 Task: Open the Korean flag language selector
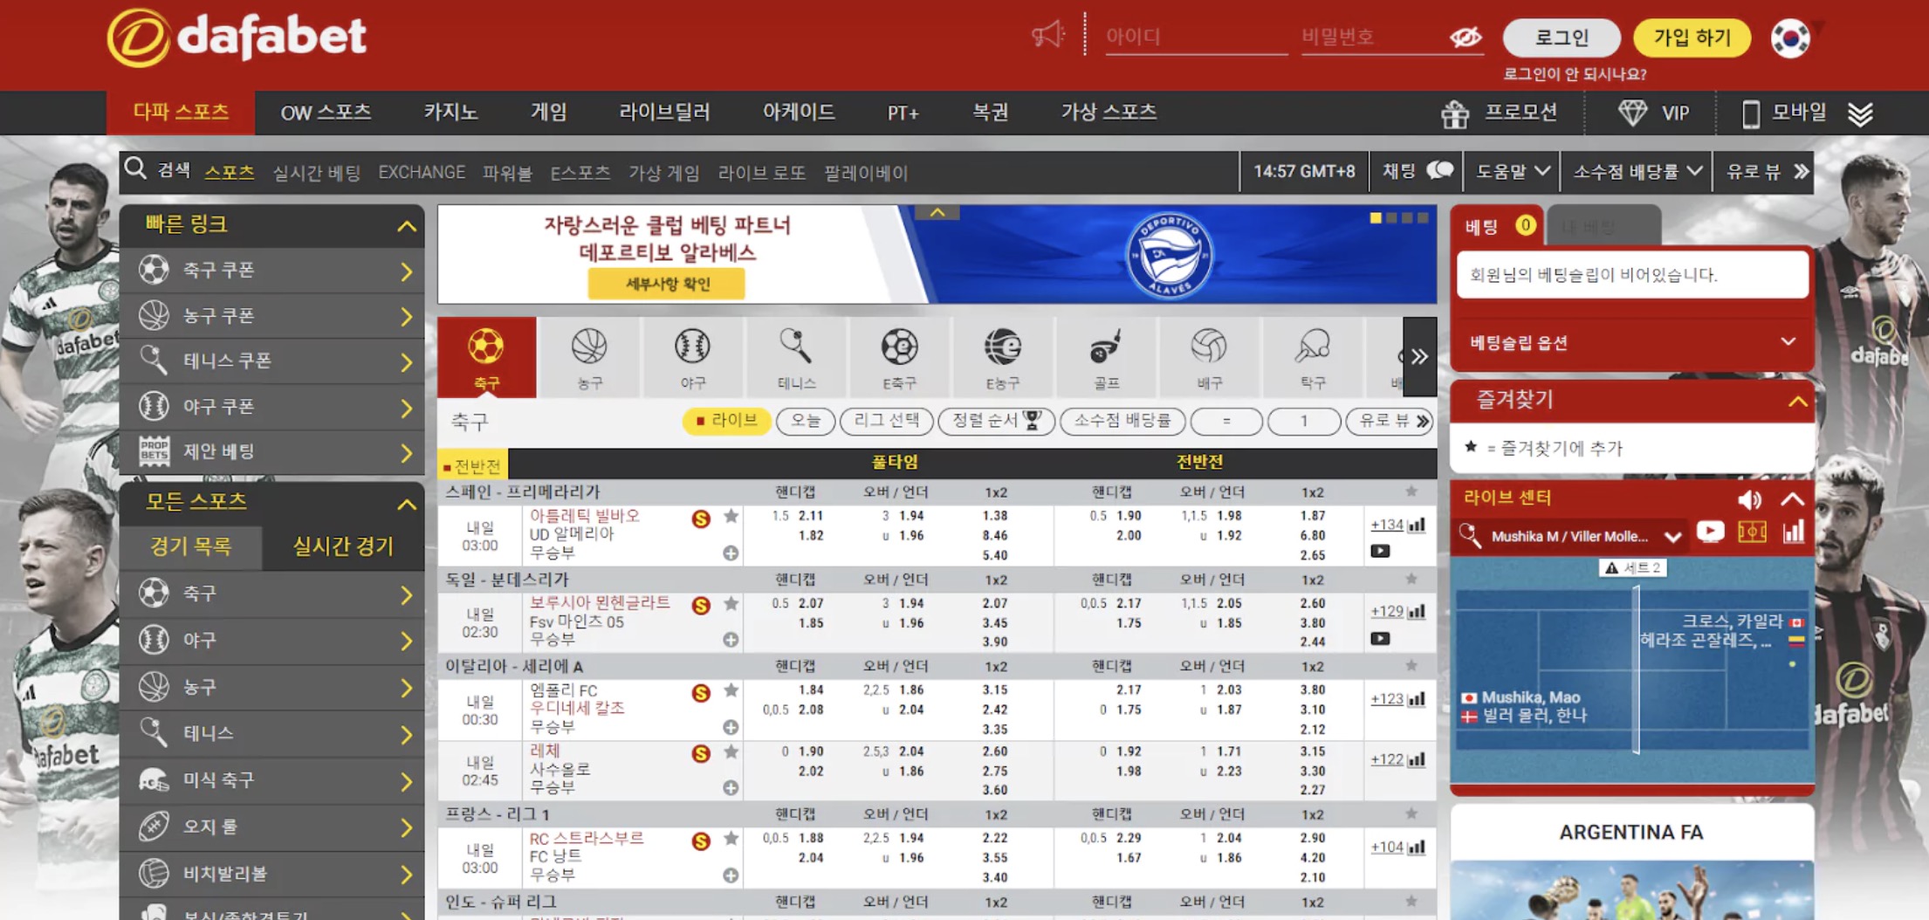pos(1790,38)
